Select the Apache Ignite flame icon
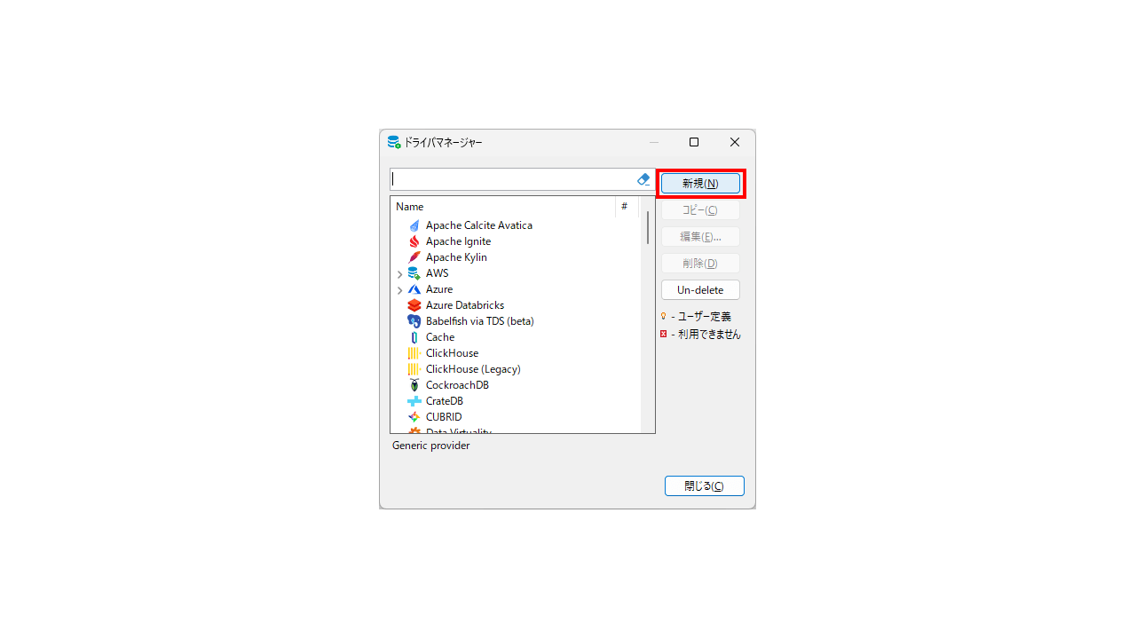The width and height of the screenshot is (1136, 639). coord(414,241)
